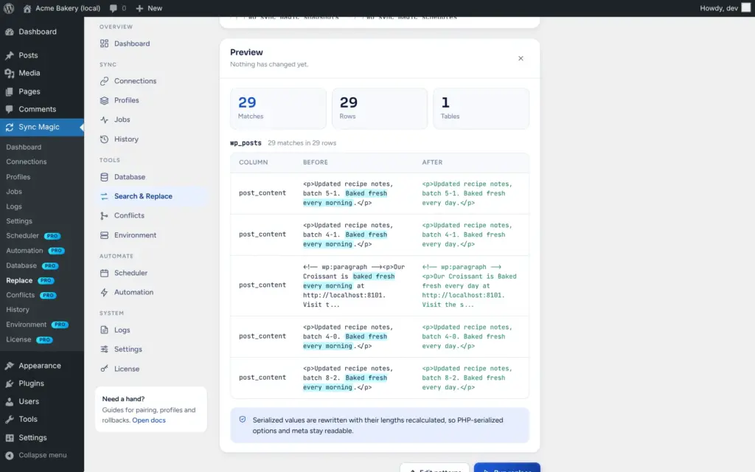Click the key icon beside System License
Viewport: 755px width, 472px height.
click(104, 369)
